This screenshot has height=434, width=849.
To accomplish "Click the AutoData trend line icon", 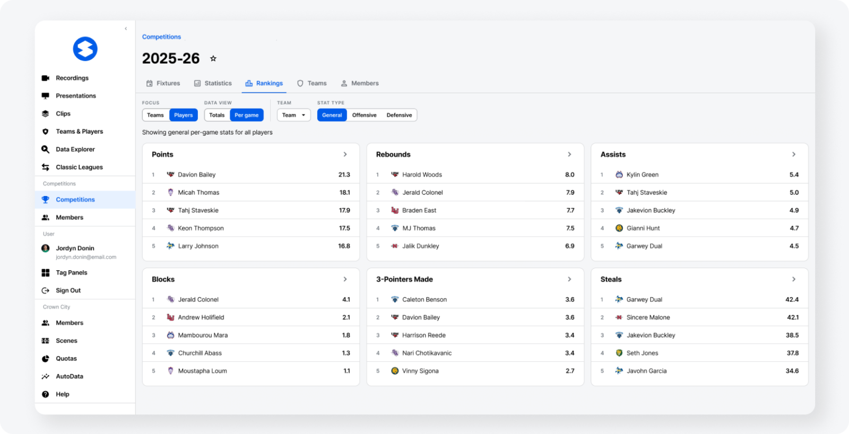I will pyautogui.click(x=46, y=376).
